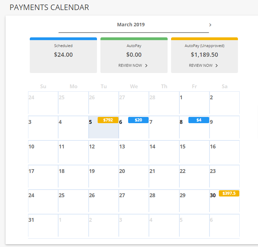Open the $397.5 unapproved payment badge
The width and height of the screenshot is (258, 247).
tap(229, 193)
